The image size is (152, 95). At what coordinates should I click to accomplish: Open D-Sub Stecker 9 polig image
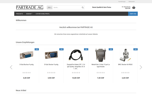coord(51,55)
